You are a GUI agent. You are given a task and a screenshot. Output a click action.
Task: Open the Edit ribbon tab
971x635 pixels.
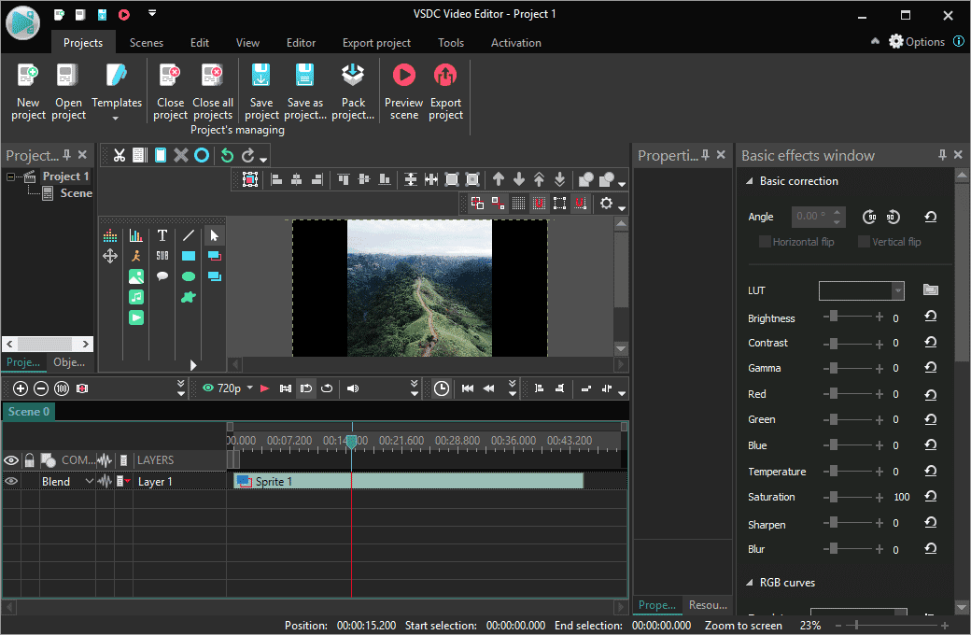[200, 43]
